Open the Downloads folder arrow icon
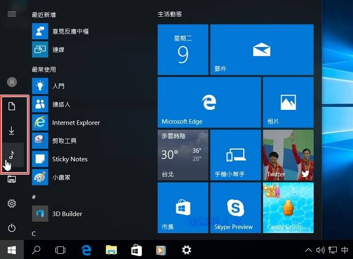The height and width of the screenshot is (259, 353). click(11, 130)
